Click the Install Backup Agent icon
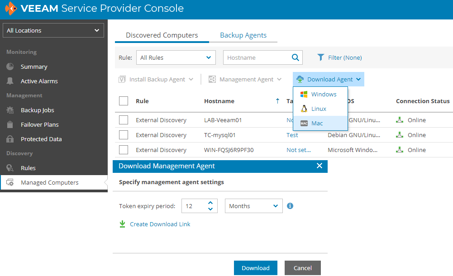453x276 pixels. pos(122,79)
